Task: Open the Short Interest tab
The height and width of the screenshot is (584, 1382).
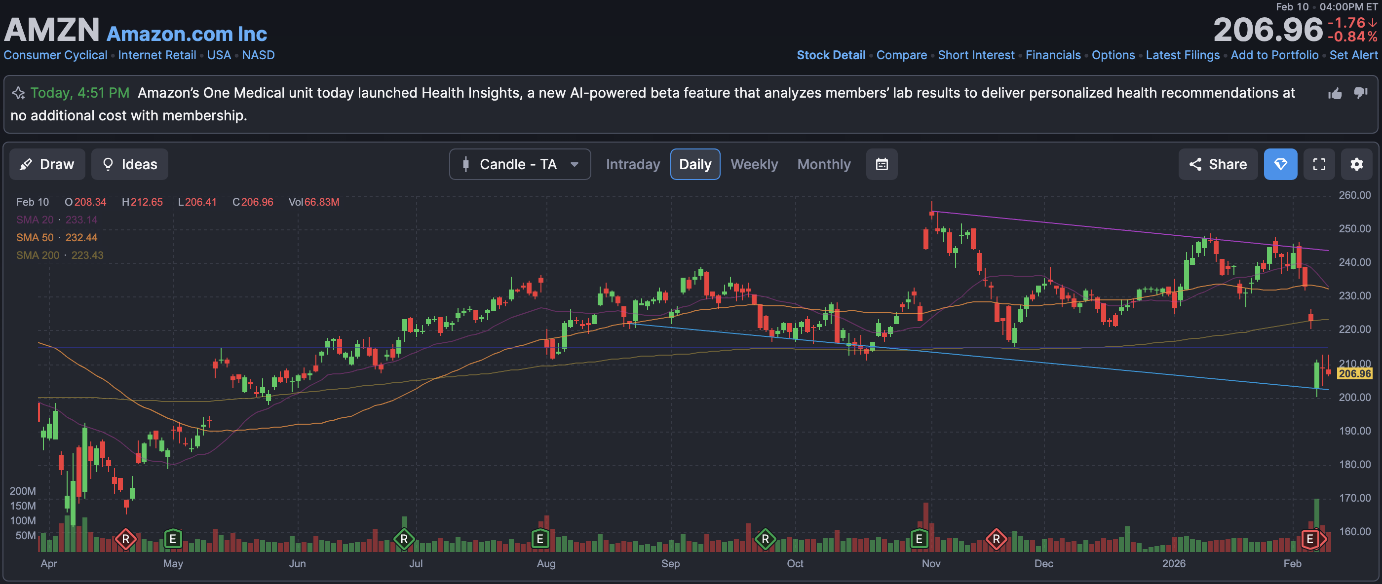Action: 976,55
